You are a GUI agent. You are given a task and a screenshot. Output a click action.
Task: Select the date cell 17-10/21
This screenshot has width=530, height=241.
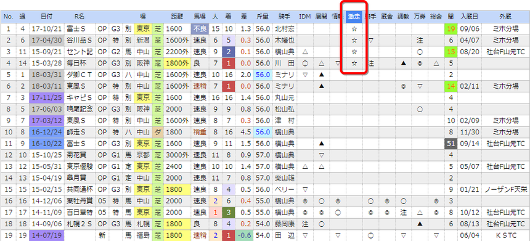(46, 29)
